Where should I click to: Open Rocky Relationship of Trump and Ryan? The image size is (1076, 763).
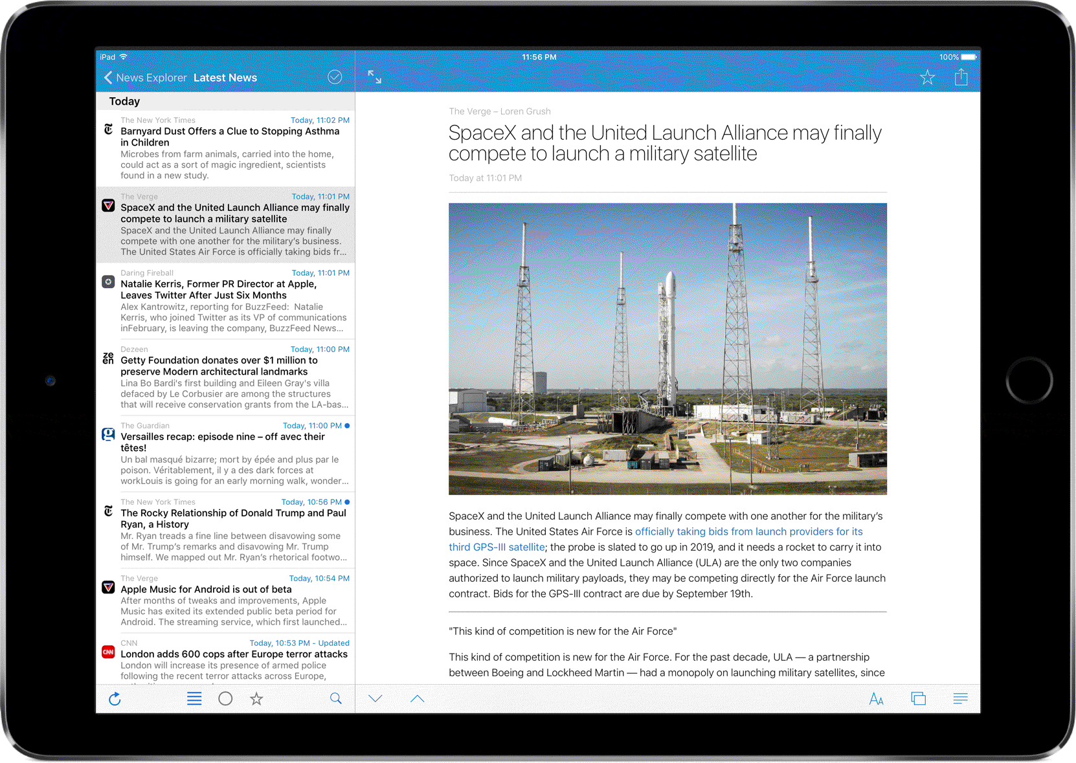tap(225, 531)
